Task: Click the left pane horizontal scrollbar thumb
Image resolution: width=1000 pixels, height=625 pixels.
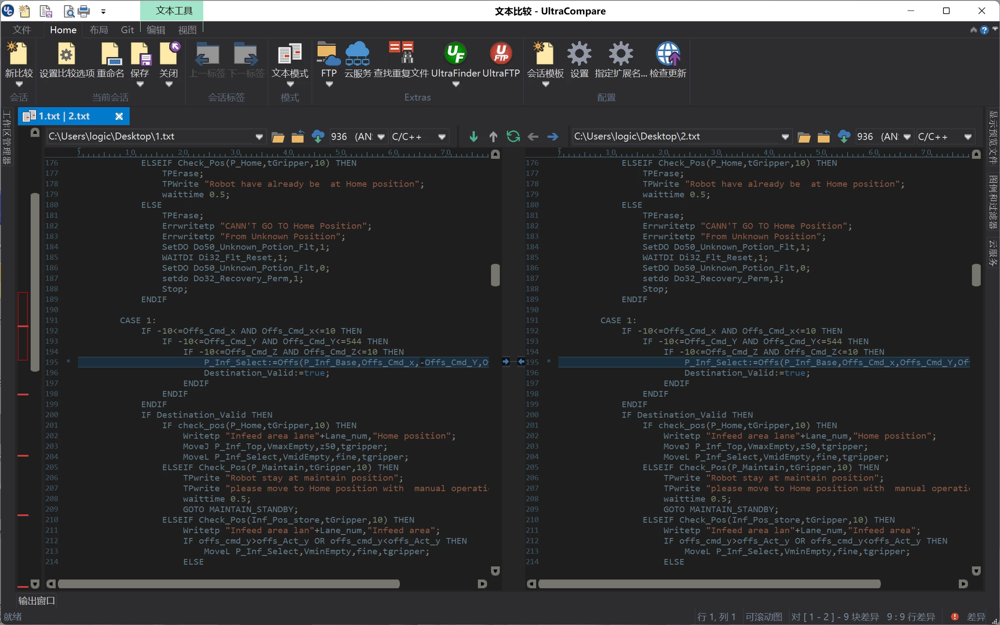Action: click(229, 584)
